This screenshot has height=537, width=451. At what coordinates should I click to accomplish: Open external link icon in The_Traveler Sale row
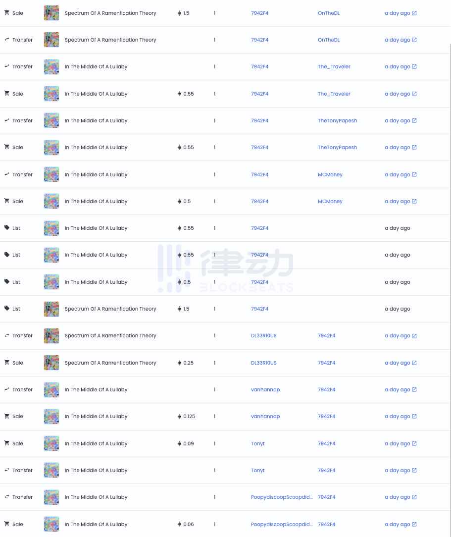(x=414, y=94)
